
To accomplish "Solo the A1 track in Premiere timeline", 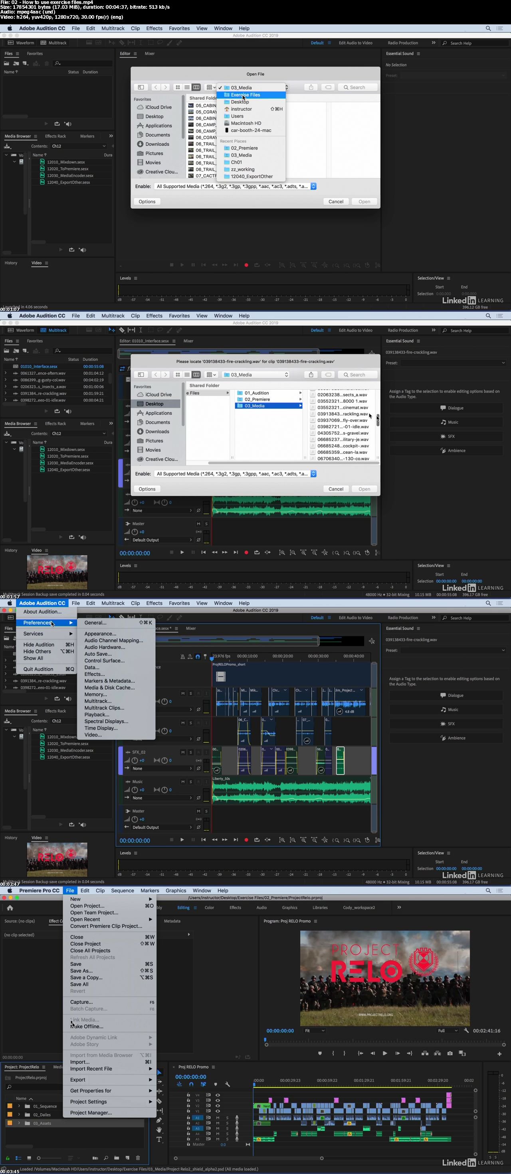I will tap(227, 1117).
